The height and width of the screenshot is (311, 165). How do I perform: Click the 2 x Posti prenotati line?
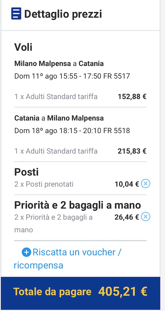(x=44, y=184)
